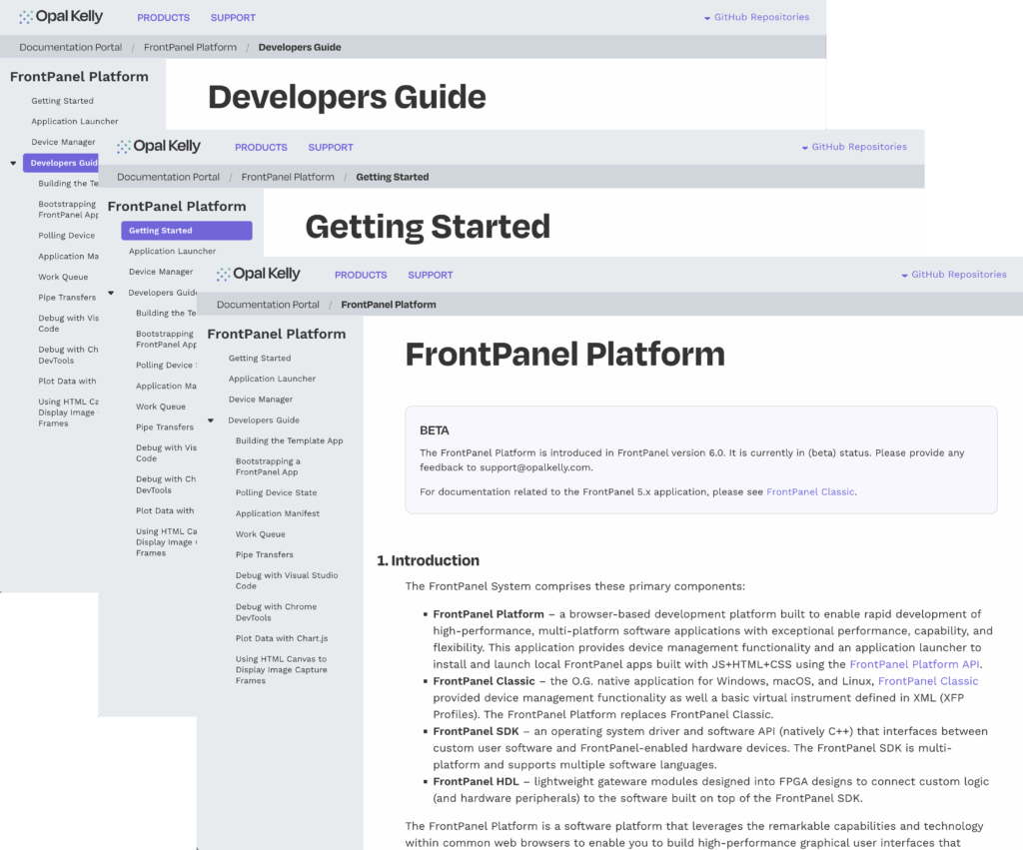Select Pipe Transfers in the Developers Guide window sidebar

pyautogui.click(x=67, y=298)
